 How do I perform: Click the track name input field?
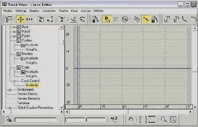(36, 120)
